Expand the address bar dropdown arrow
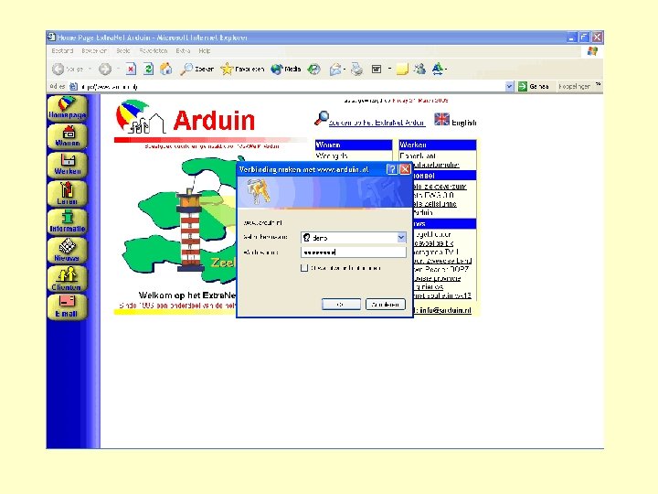This screenshot has height=494, width=658. (509, 87)
